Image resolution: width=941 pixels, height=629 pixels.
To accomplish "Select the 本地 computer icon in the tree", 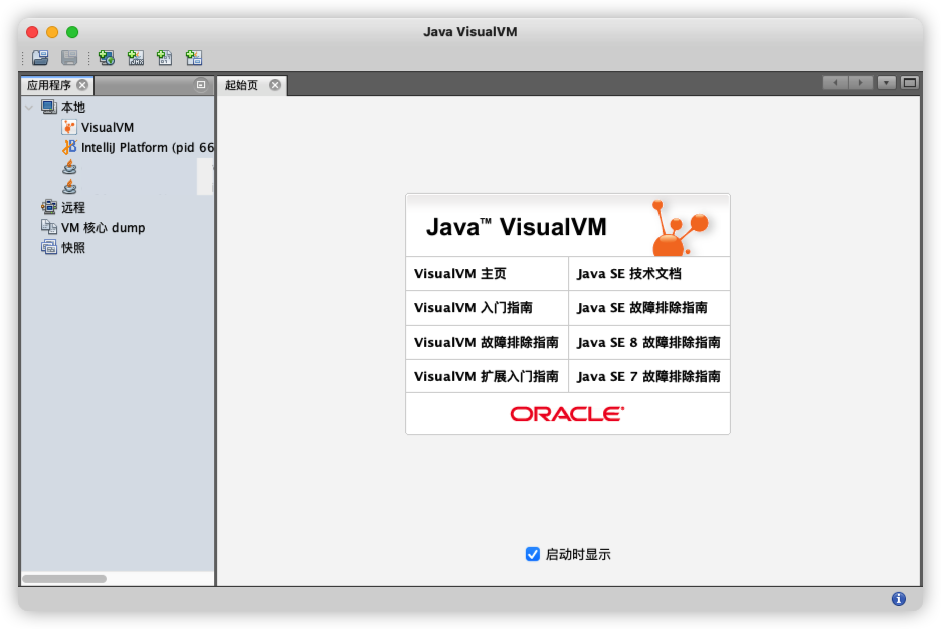I will [49, 107].
